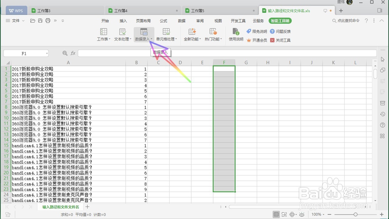This screenshot has width=389, height=219.
Task: Click the open folder icon in quick toolbar
Action: click(33, 21)
